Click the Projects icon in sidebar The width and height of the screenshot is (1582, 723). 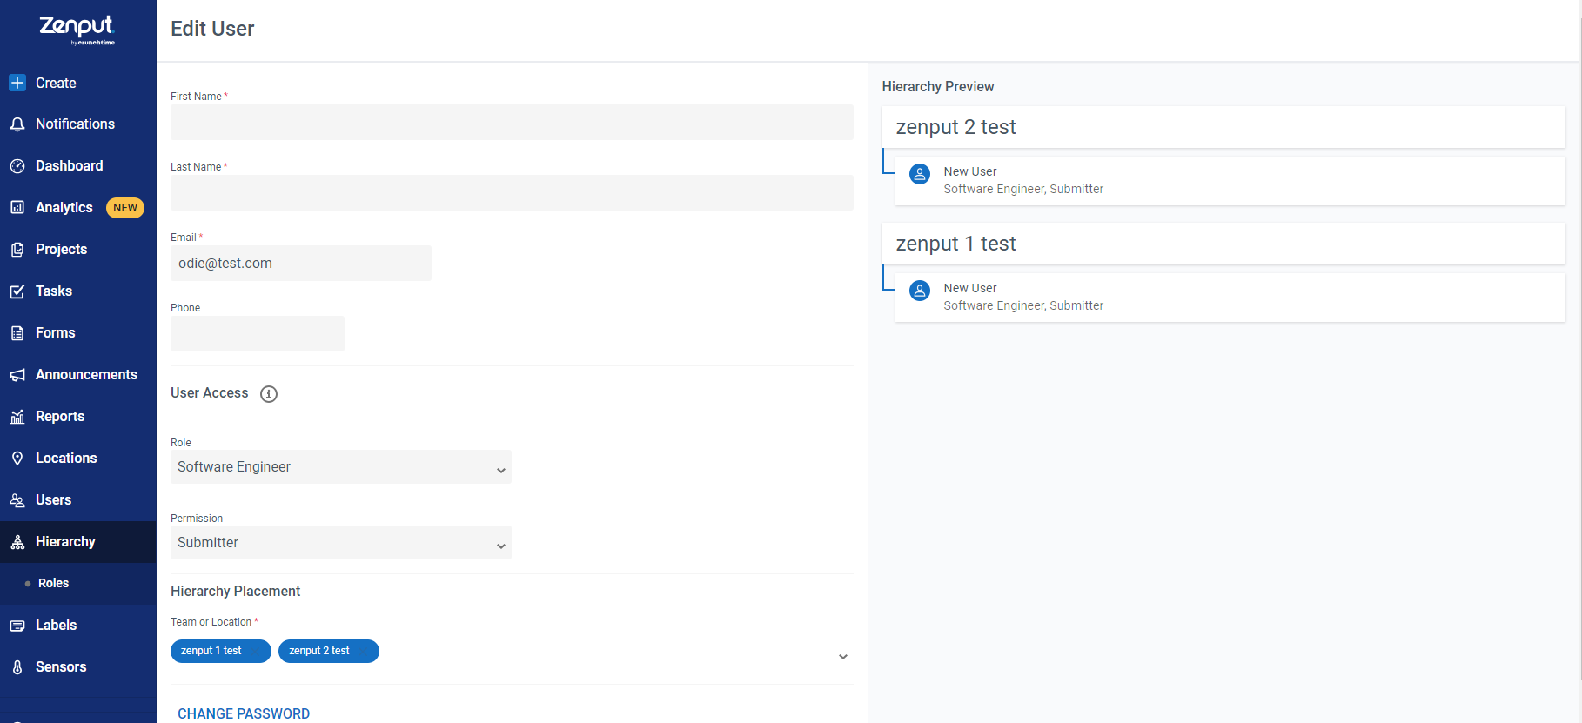click(x=17, y=250)
